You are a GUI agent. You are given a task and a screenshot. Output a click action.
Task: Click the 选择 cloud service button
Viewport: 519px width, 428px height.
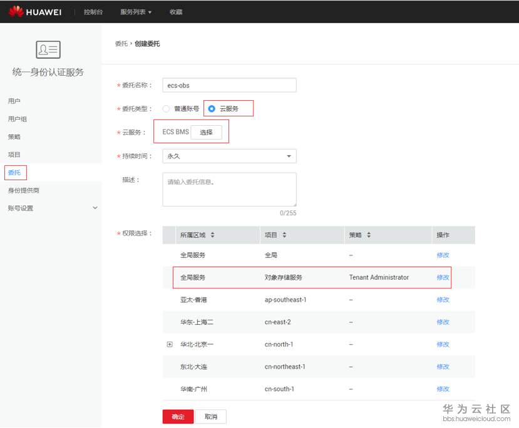206,132
